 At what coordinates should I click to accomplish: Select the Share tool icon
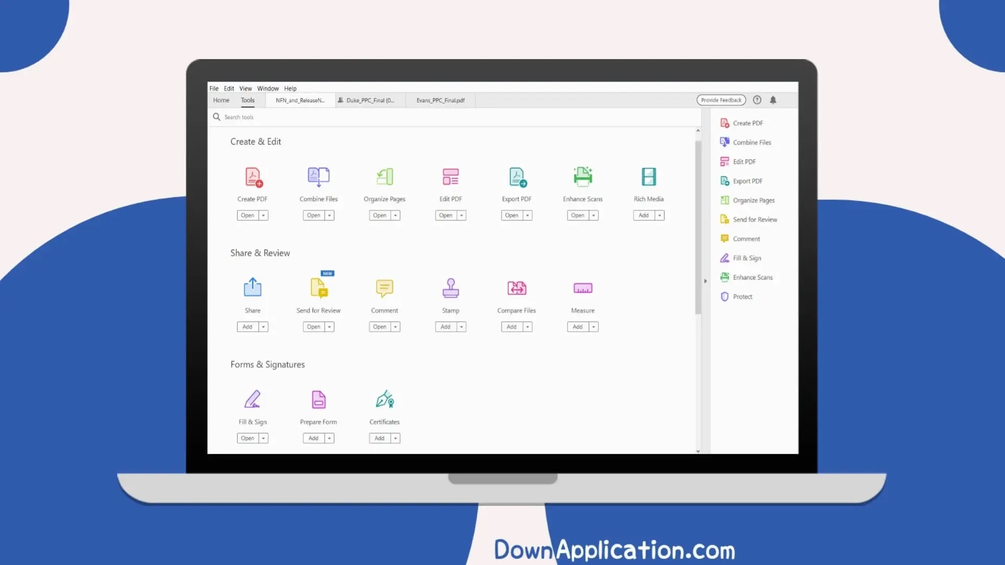(x=253, y=287)
